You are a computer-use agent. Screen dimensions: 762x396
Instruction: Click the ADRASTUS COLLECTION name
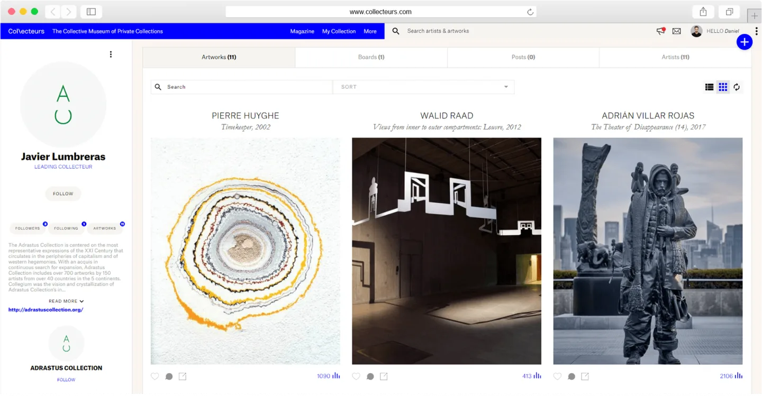(66, 368)
